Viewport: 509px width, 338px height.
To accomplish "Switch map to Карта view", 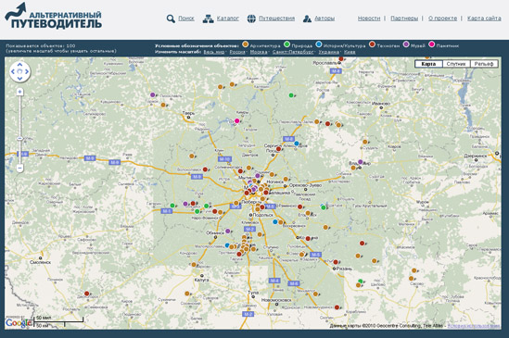I will [428, 64].
